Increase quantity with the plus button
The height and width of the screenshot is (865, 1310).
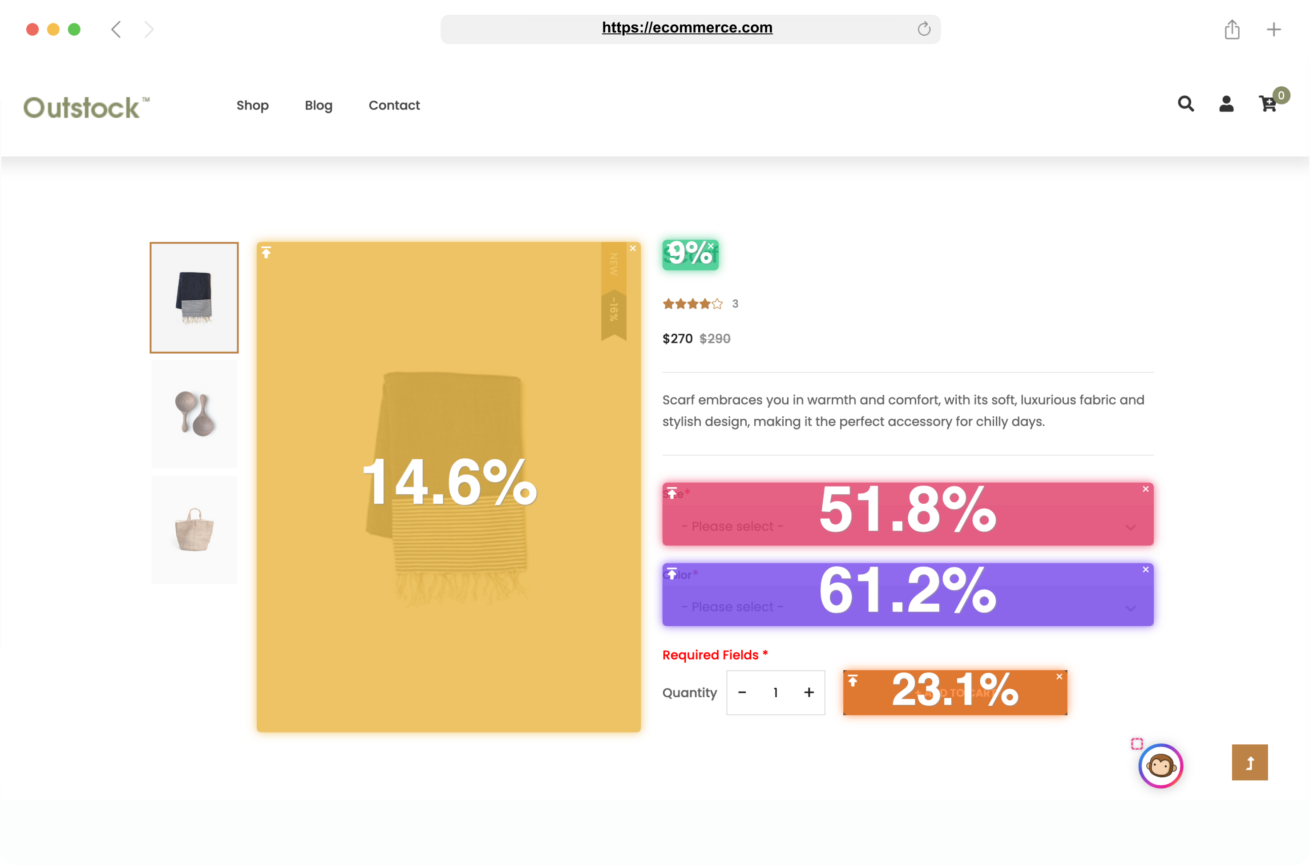click(809, 692)
